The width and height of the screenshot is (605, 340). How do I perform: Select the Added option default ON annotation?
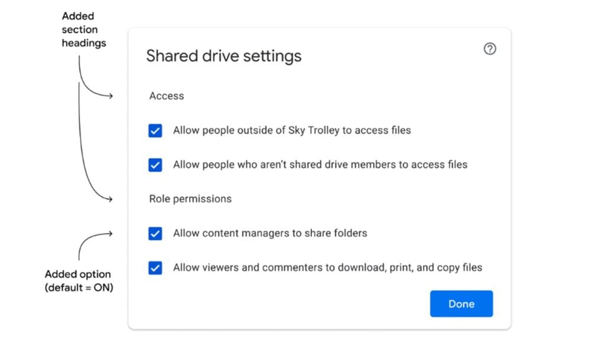click(77, 281)
